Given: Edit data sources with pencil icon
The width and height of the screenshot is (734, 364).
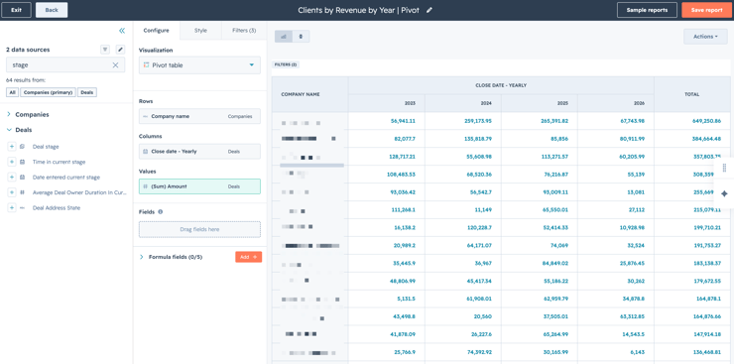Looking at the screenshot, I should [120, 50].
